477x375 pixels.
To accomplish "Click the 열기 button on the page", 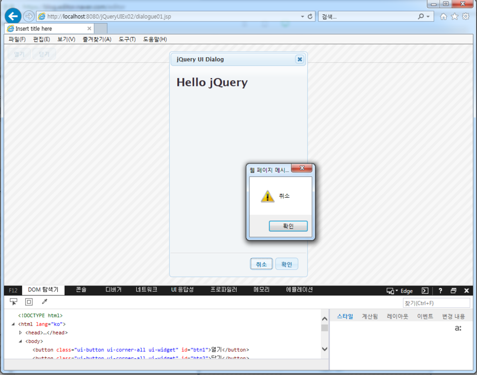I will [x=19, y=54].
